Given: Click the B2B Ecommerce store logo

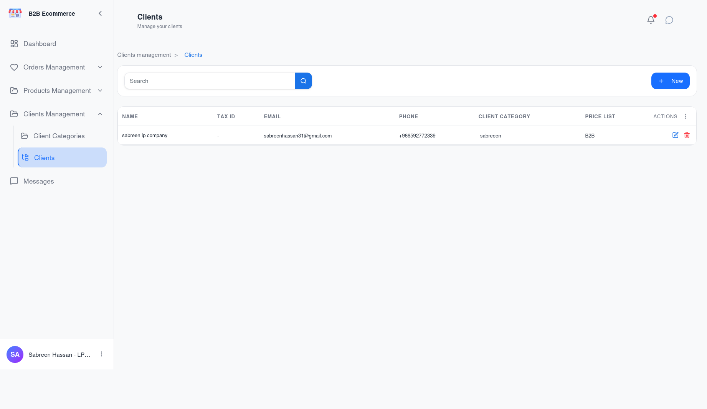Looking at the screenshot, I should pos(15,13).
